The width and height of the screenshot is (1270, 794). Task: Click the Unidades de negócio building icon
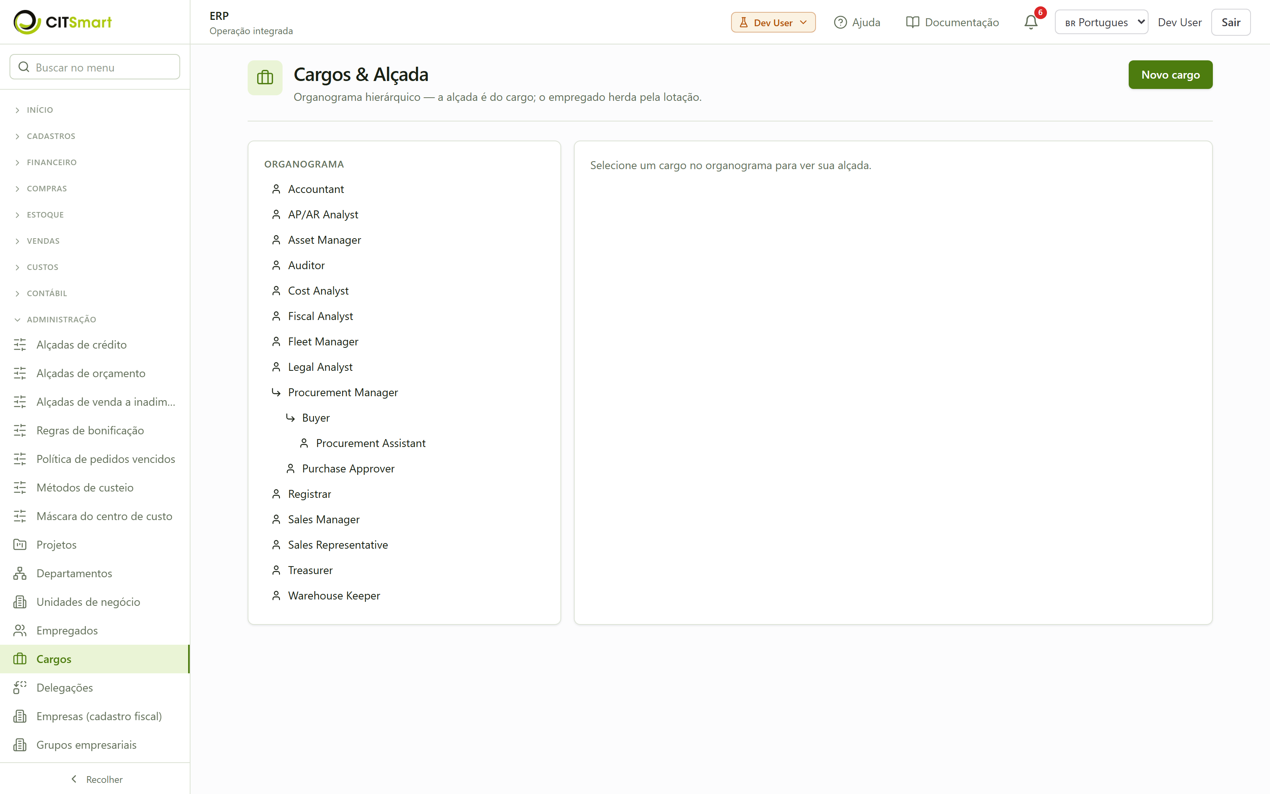20,602
